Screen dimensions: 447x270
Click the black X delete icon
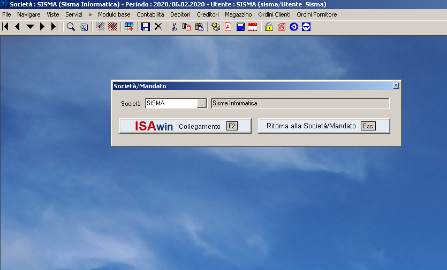158,27
